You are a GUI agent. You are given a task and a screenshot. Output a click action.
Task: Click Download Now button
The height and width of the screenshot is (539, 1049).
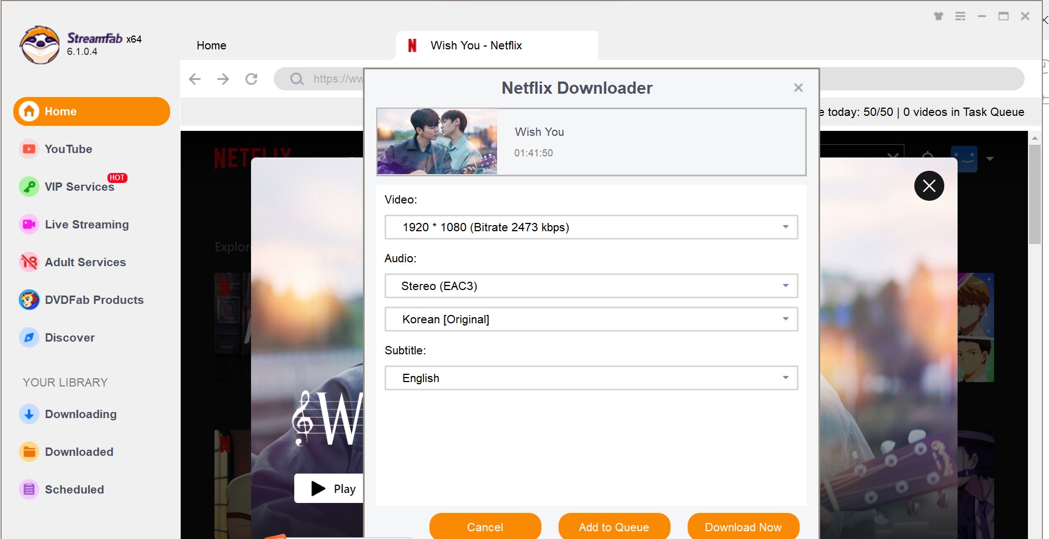[x=743, y=527]
